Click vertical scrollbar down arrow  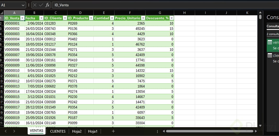coord(260,126)
